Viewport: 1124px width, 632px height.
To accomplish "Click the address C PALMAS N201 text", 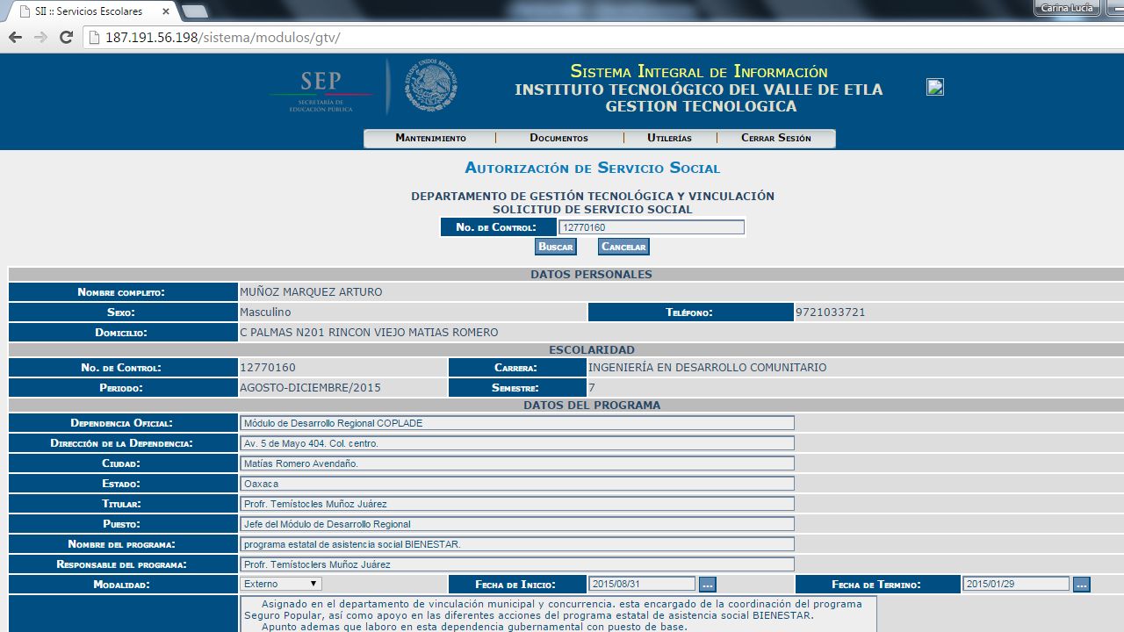I will coord(369,333).
